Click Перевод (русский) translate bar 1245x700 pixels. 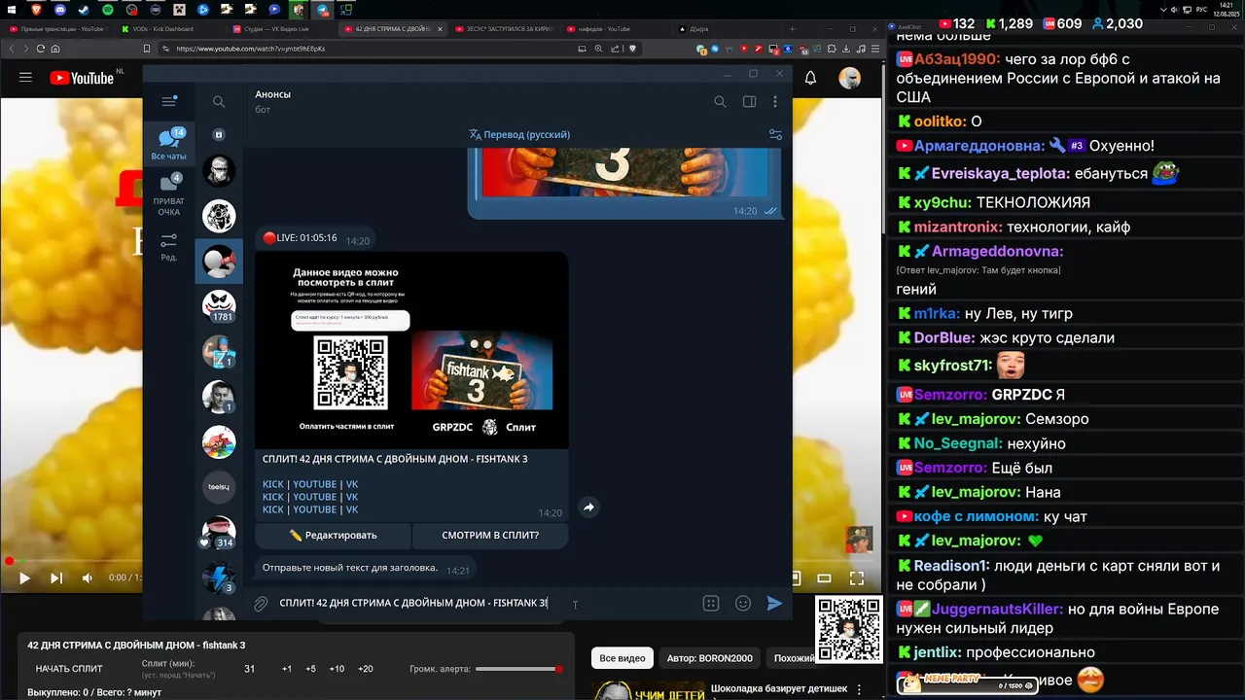click(x=519, y=134)
